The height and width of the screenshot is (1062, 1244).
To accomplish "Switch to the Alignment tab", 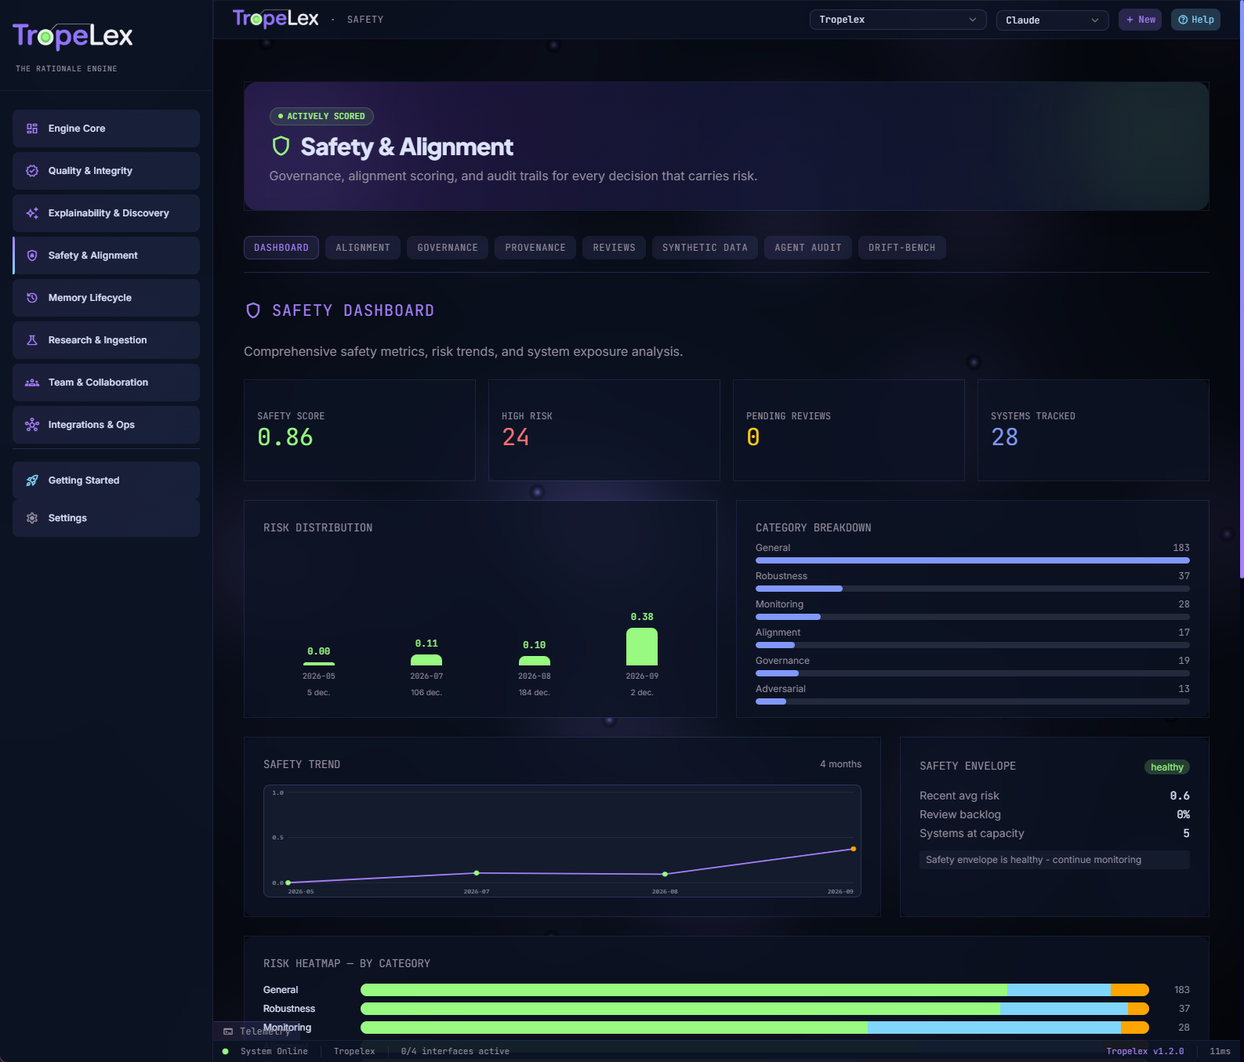I will [x=363, y=248].
